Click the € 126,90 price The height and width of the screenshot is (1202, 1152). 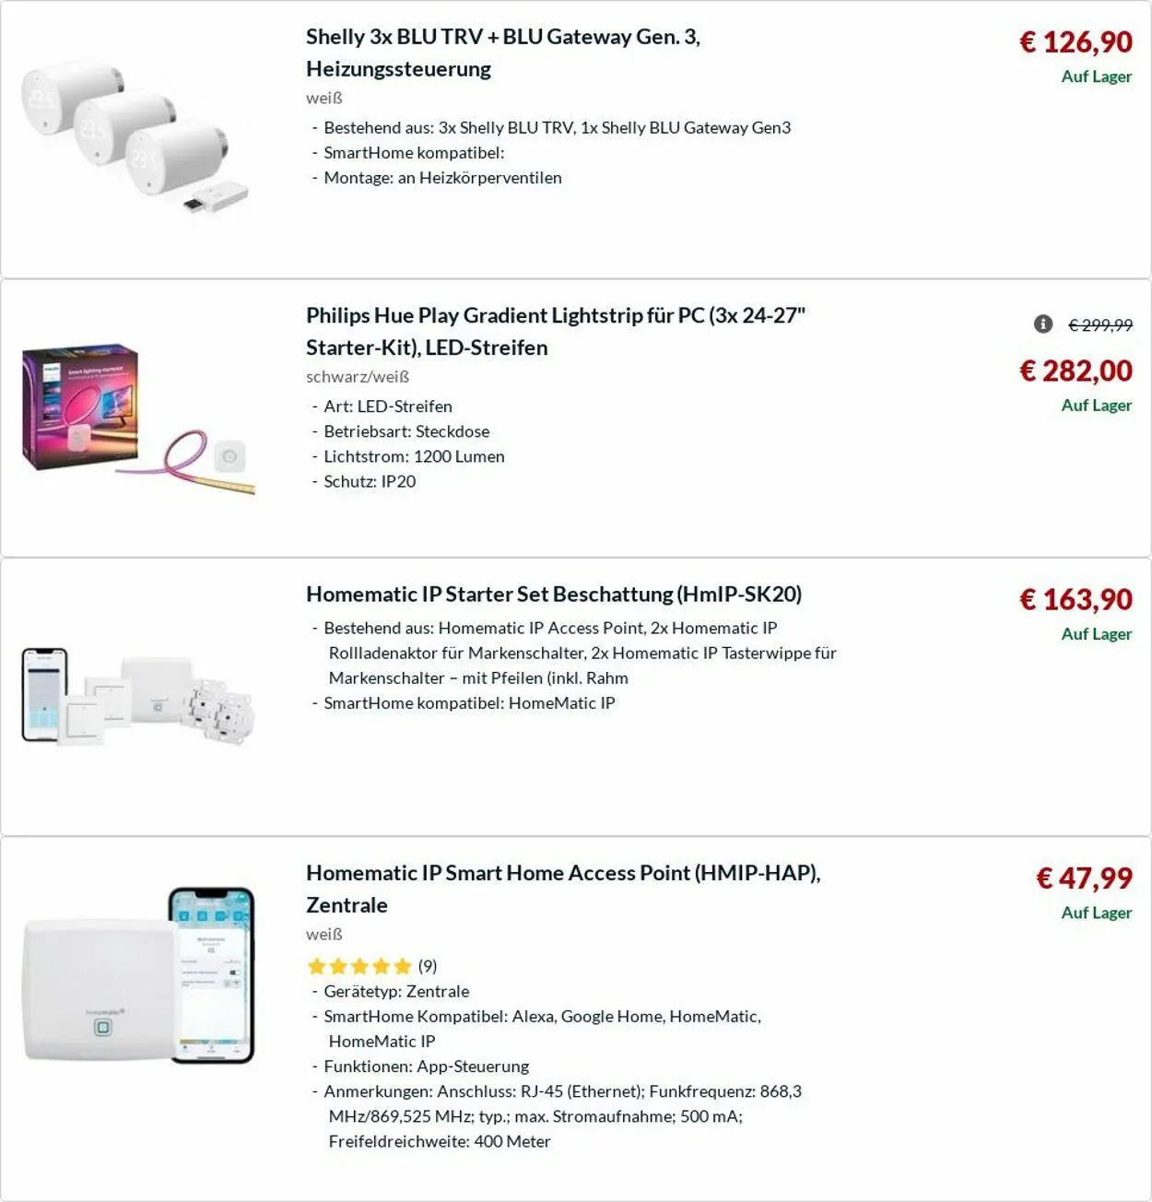(1076, 41)
